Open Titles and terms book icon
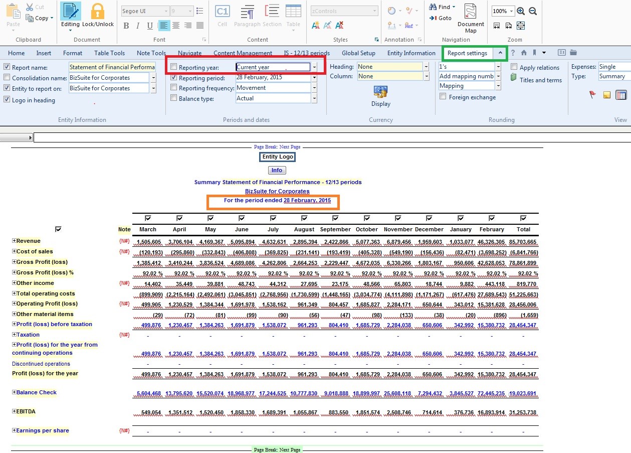Screen dimensions: 631x453 514,78
